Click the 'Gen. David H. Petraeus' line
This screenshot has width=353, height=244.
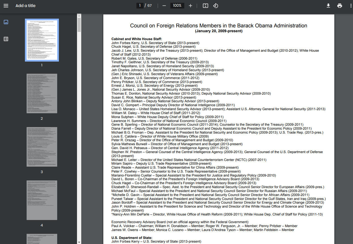[x=170, y=148]
